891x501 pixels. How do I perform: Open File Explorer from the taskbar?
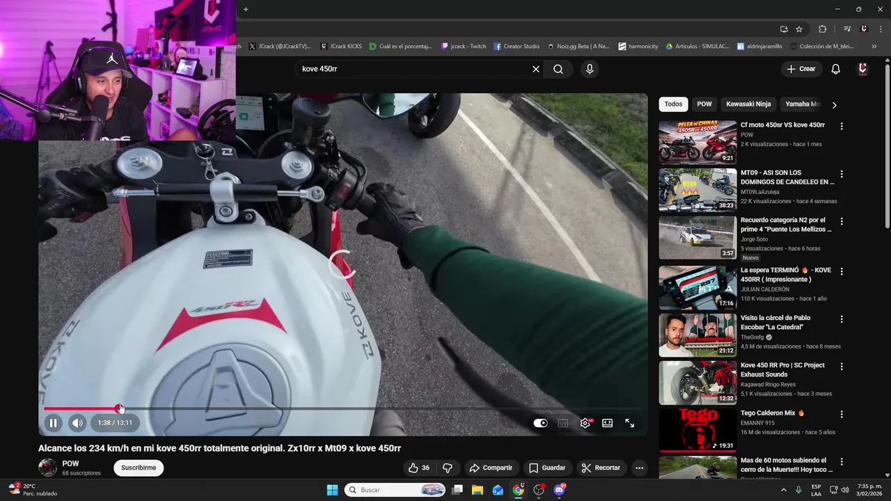click(478, 490)
